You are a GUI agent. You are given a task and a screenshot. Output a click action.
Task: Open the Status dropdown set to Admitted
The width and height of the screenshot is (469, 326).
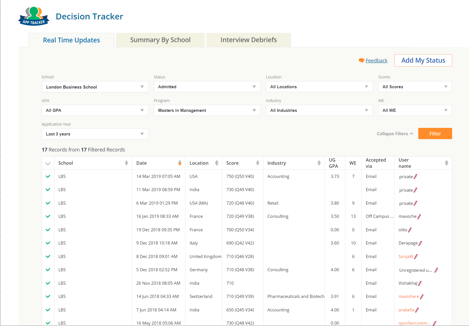(x=207, y=87)
